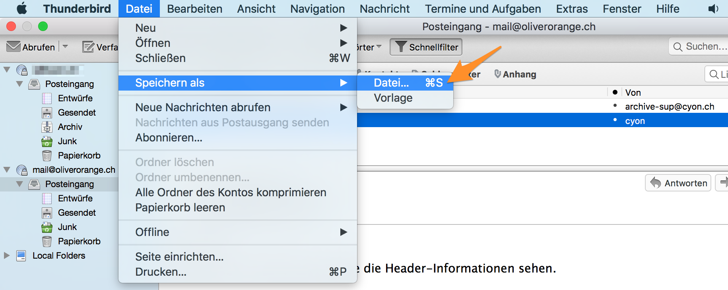Select Alle Ordner des Kontos komprimieren
Image resolution: width=728 pixels, height=290 pixels.
(238, 192)
